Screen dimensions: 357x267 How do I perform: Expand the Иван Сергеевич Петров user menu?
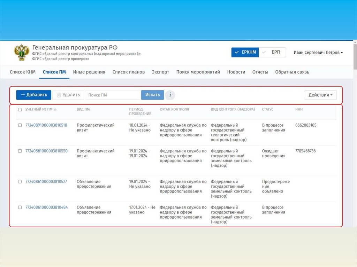point(318,53)
